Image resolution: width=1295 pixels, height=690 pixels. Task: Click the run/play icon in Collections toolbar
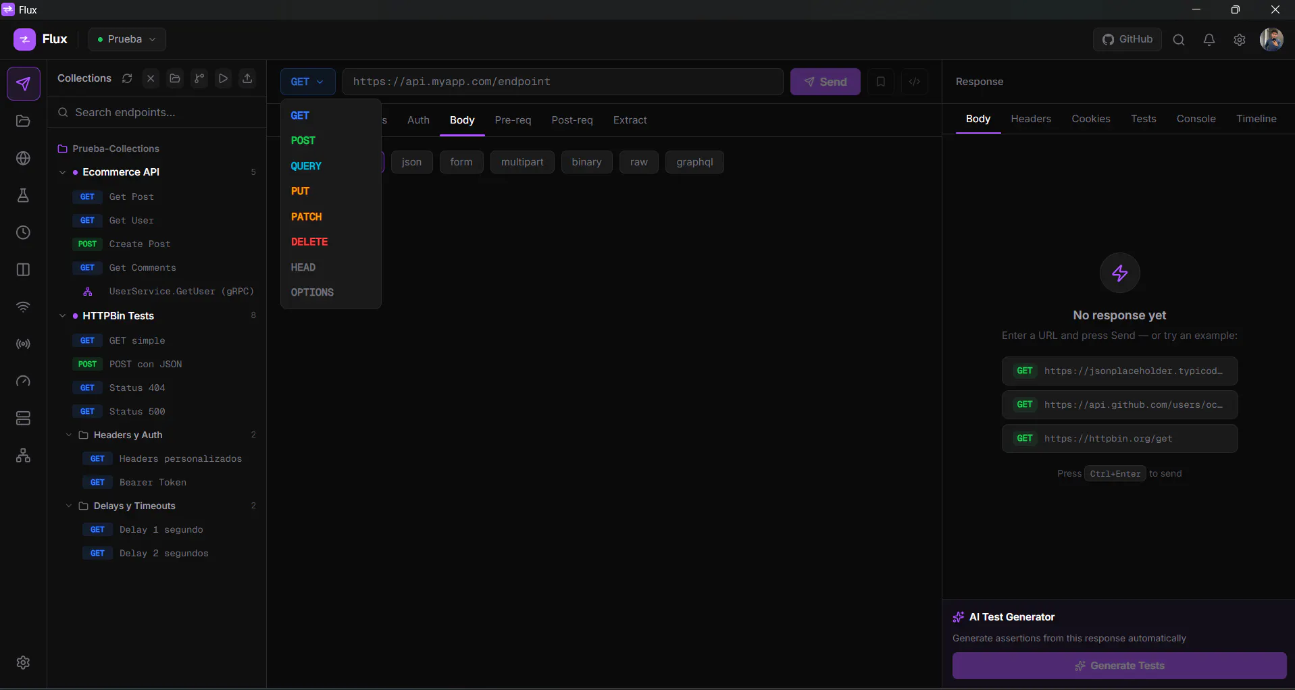pos(223,78)
